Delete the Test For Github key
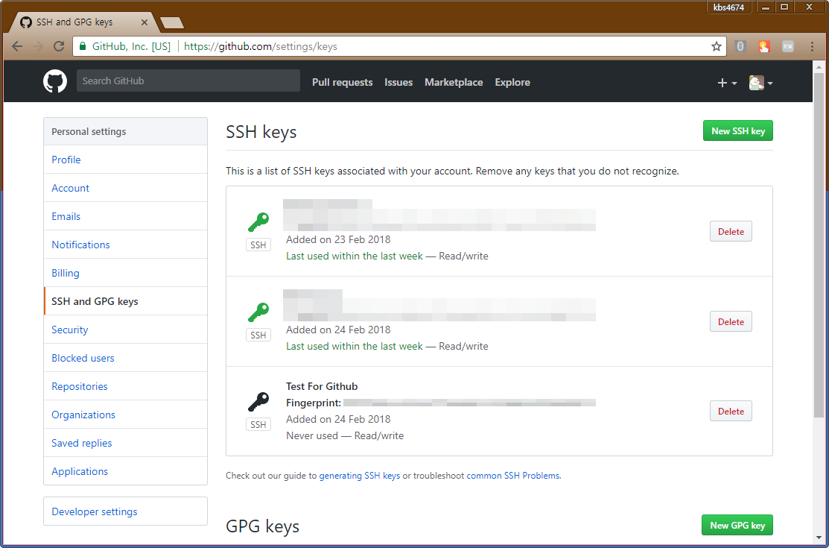 pos(731,411)
